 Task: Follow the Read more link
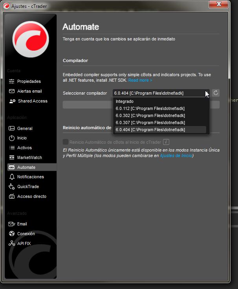140,80
